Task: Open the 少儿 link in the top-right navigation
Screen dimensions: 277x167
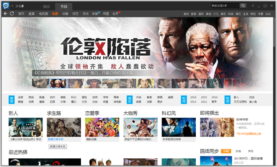Action: pos(216,14)
